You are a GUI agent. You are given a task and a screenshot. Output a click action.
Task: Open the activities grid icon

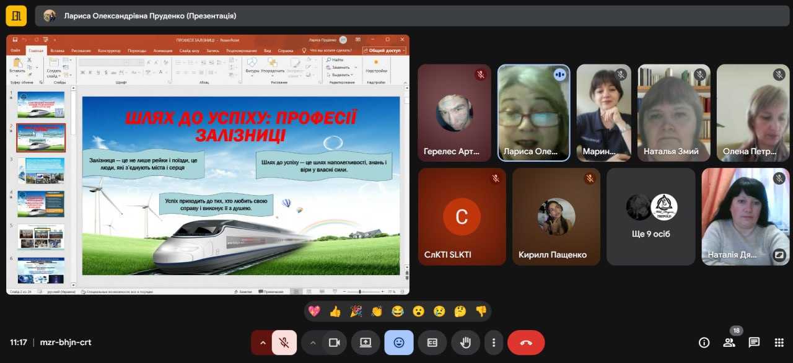pyautogui.click(x=779, y=343)
